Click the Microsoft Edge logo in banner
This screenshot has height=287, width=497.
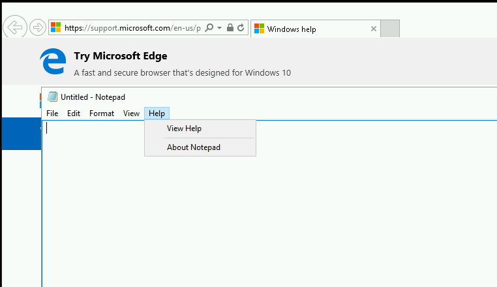[53, 61]
